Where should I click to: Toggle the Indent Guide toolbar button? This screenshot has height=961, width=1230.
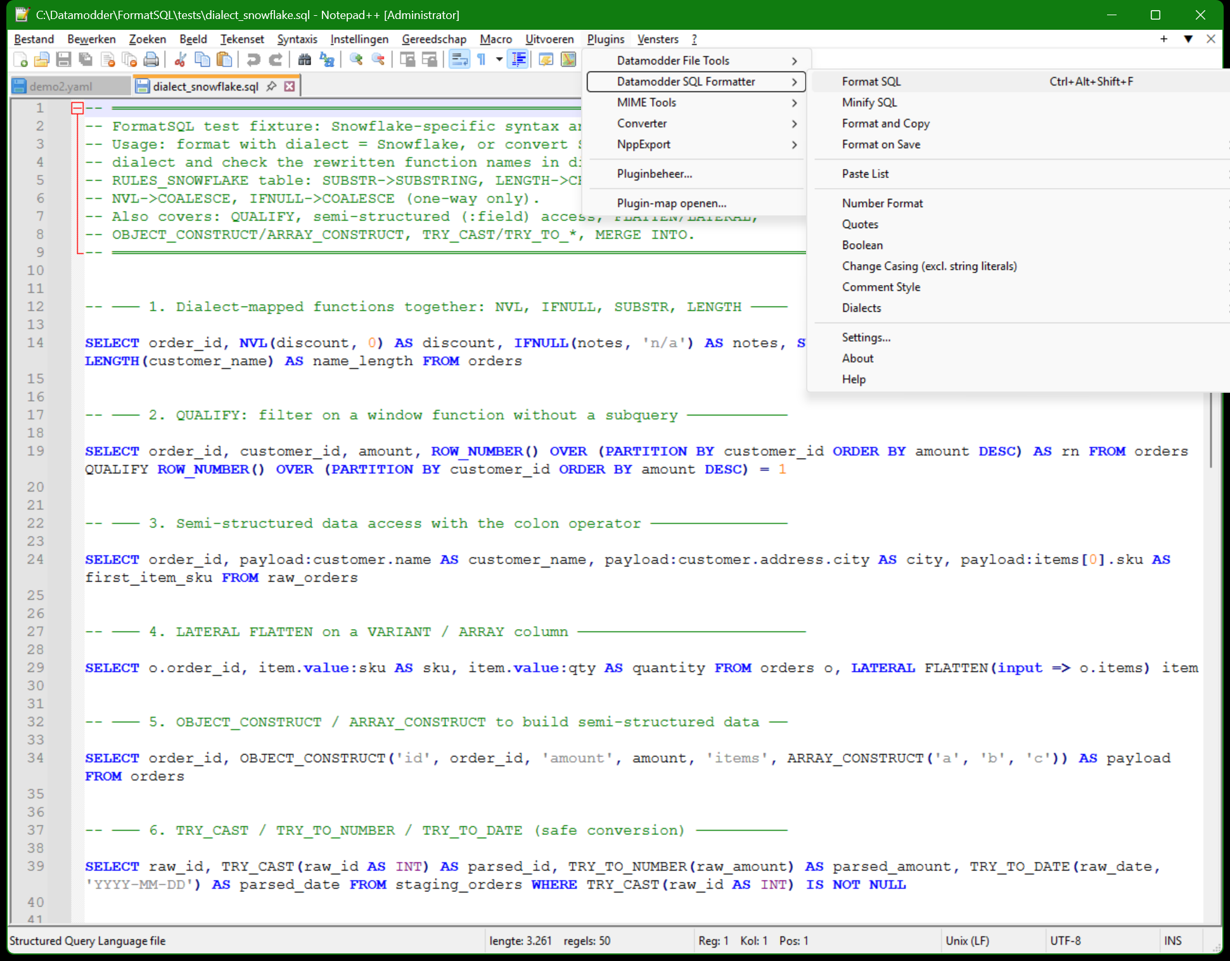coord(518,60)
